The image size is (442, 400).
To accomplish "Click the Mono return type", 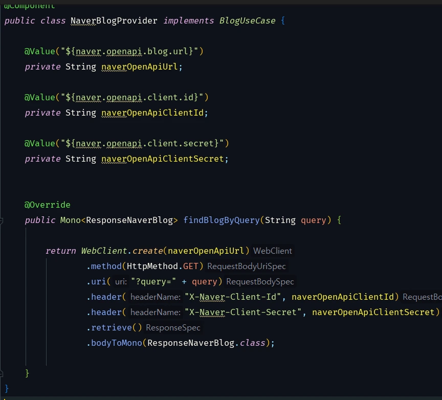I will (71, 220).
